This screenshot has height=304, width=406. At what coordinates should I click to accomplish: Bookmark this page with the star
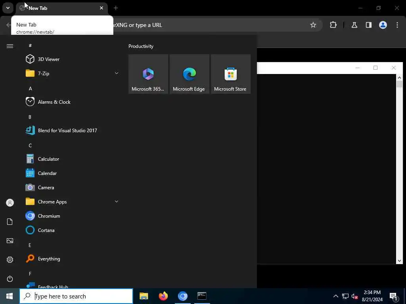313,25
